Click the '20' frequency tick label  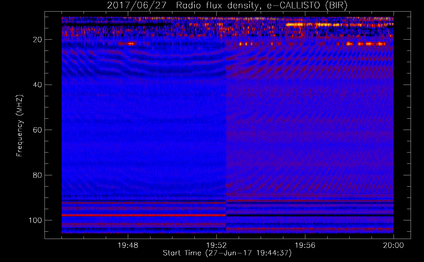coord(37,40)
